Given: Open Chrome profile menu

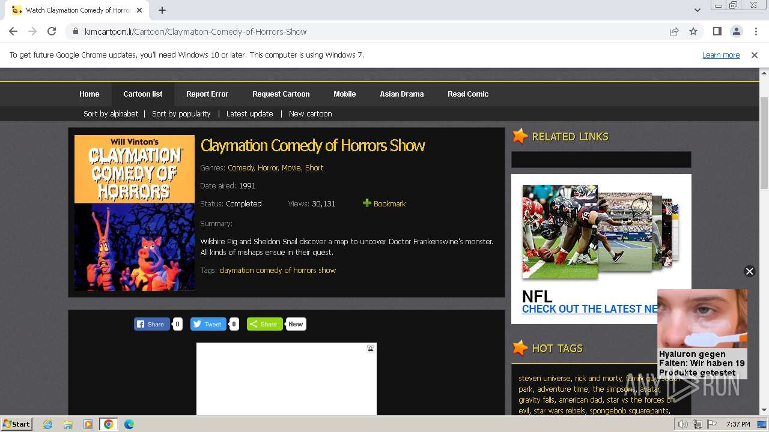Looking at the screenshot, I should (x=736, y=31).
